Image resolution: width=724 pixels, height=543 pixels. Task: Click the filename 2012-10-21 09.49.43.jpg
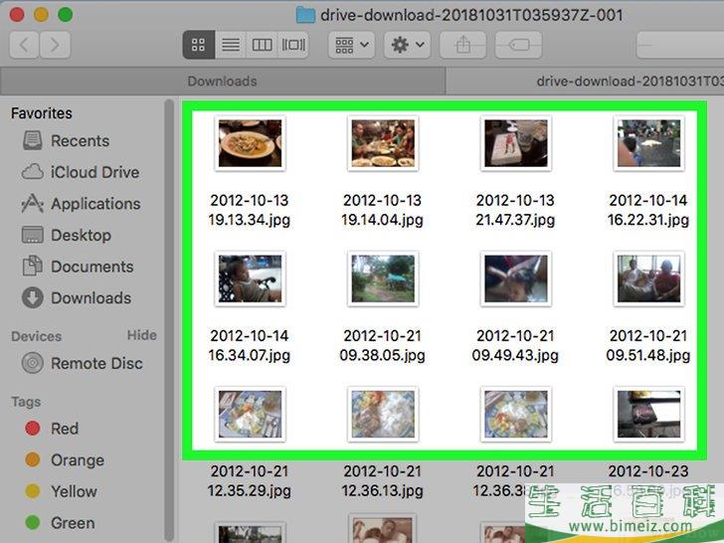pyautogui.click(x=515, y=345)
